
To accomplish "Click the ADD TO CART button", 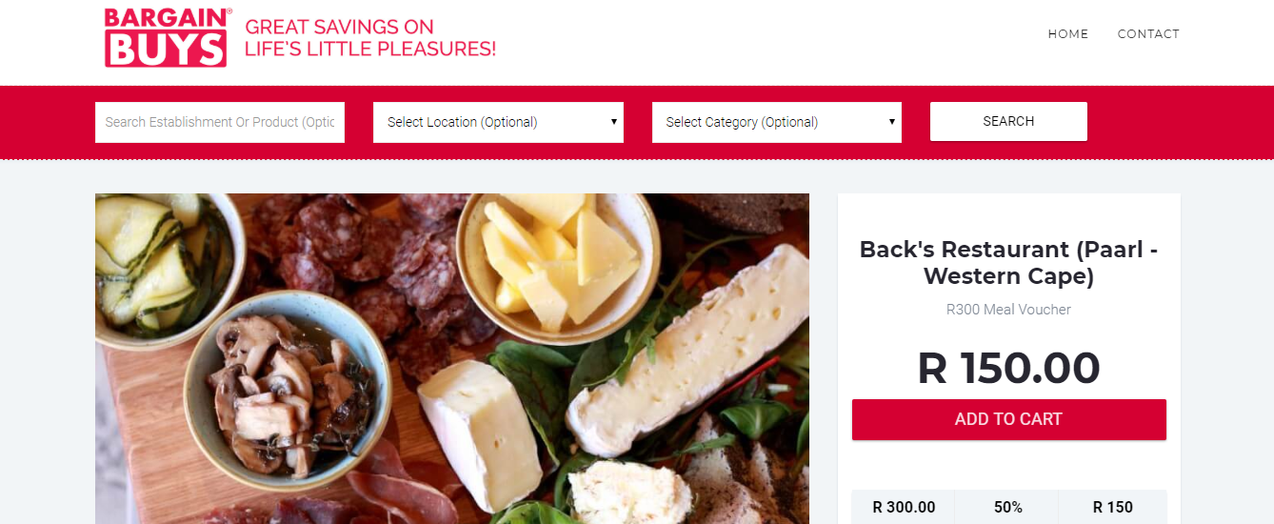I will [1008, 419].
